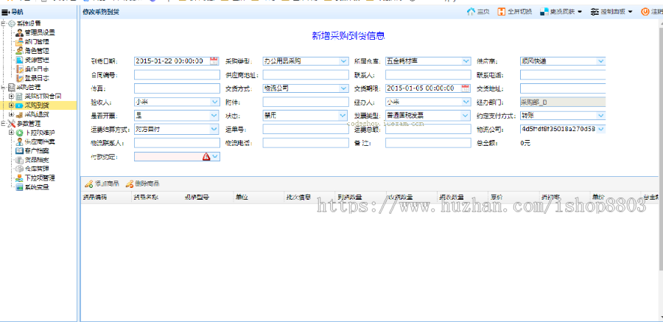
Task: Open the 交货方式 dropdown
Action: point(343,88)
